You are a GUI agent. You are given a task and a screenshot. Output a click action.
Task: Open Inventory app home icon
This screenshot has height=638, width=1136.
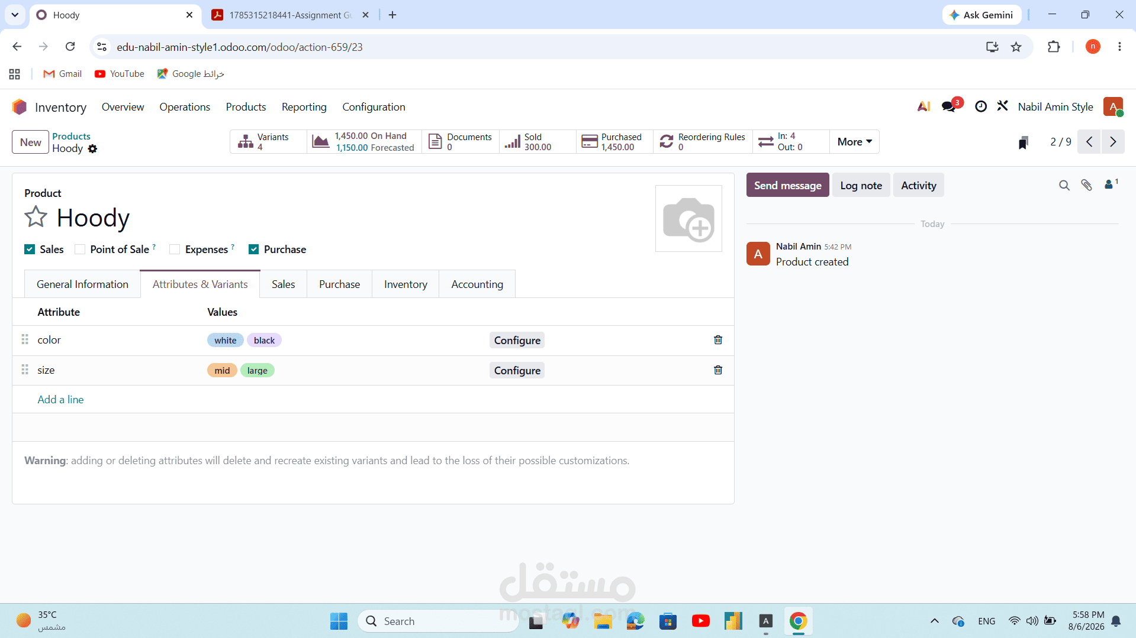tap(20, 107)
